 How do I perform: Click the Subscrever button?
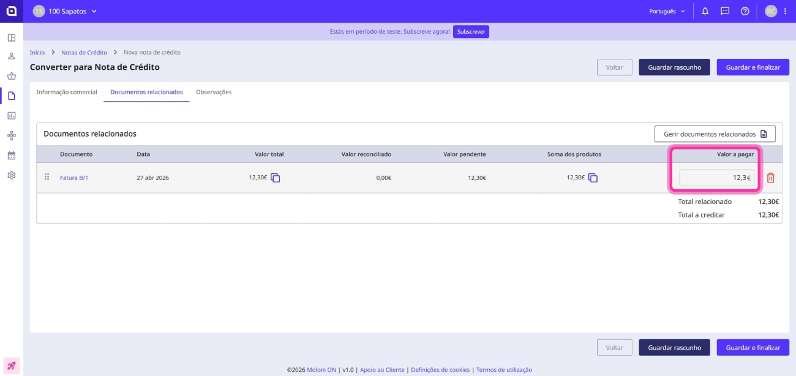pyautogui.click(x=471, y=31)
